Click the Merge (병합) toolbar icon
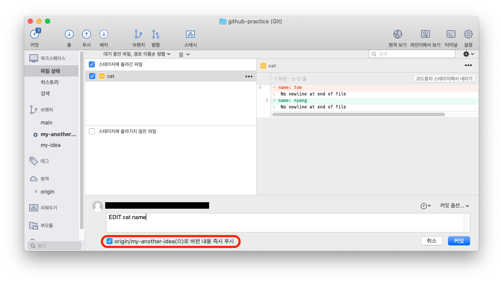The height and width of the screenshot is (283, 503). click(155, 34)
